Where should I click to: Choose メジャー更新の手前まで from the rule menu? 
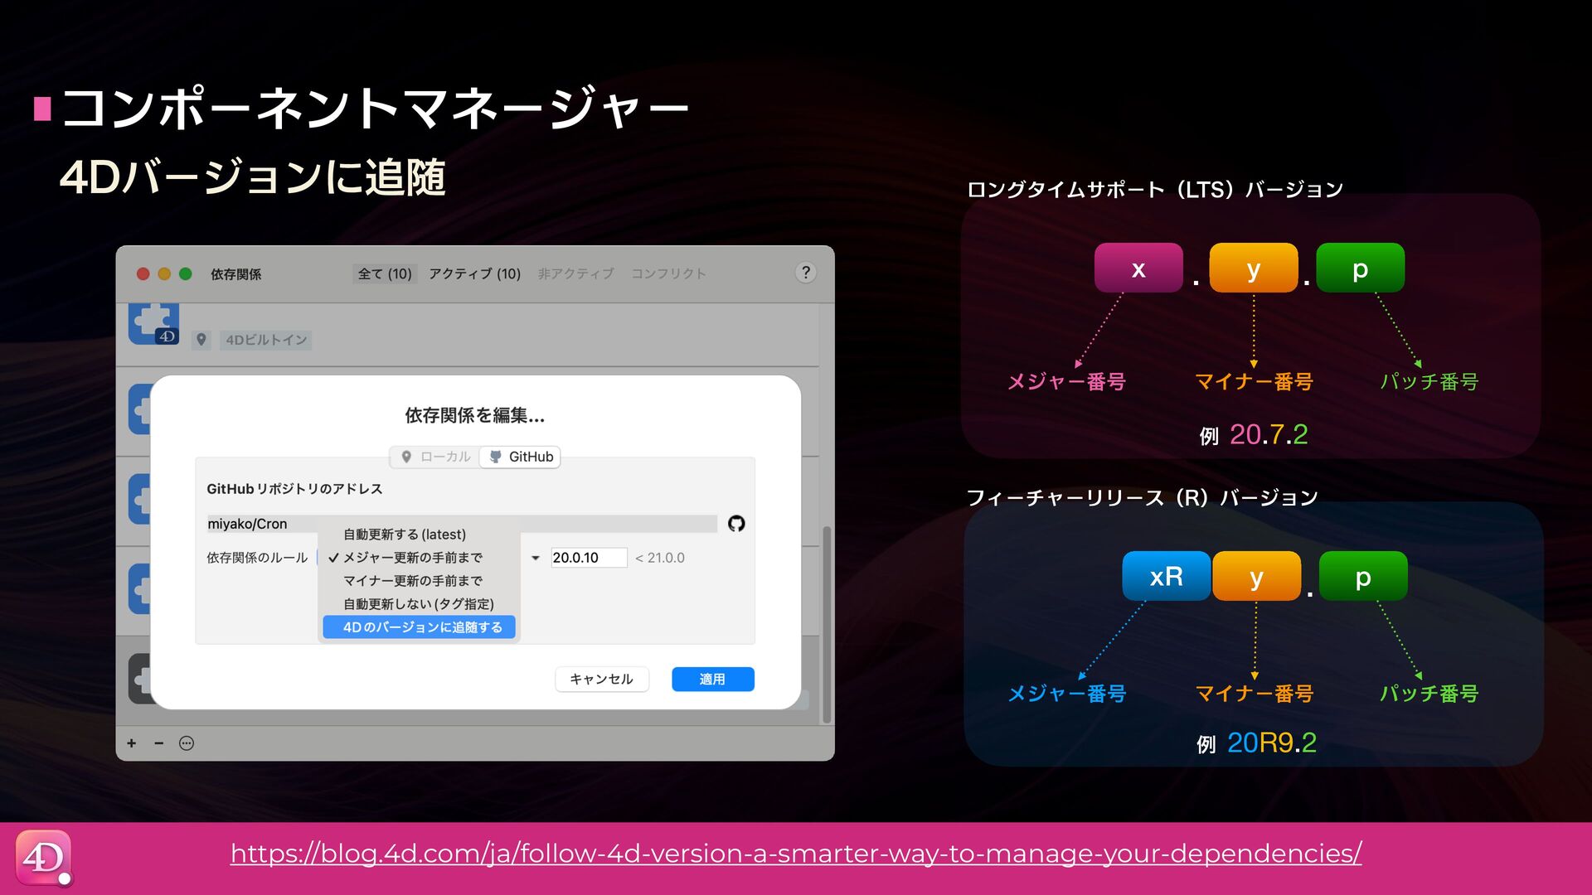tap(419, 558)
